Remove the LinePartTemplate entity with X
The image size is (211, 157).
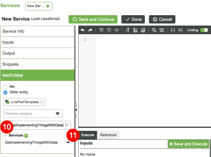[42, 102]
